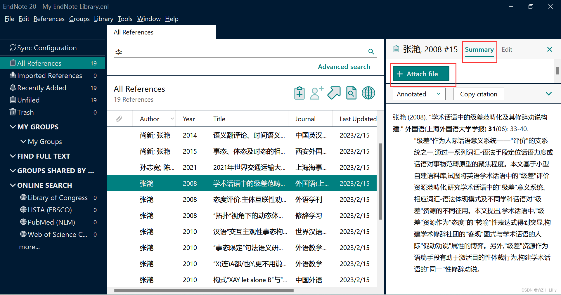
Task: Click the Author column sort arrow
Action: [x=172, y=119]
